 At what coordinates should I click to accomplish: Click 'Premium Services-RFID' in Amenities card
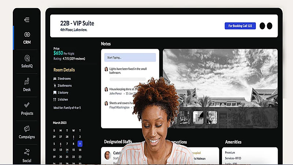233,155
